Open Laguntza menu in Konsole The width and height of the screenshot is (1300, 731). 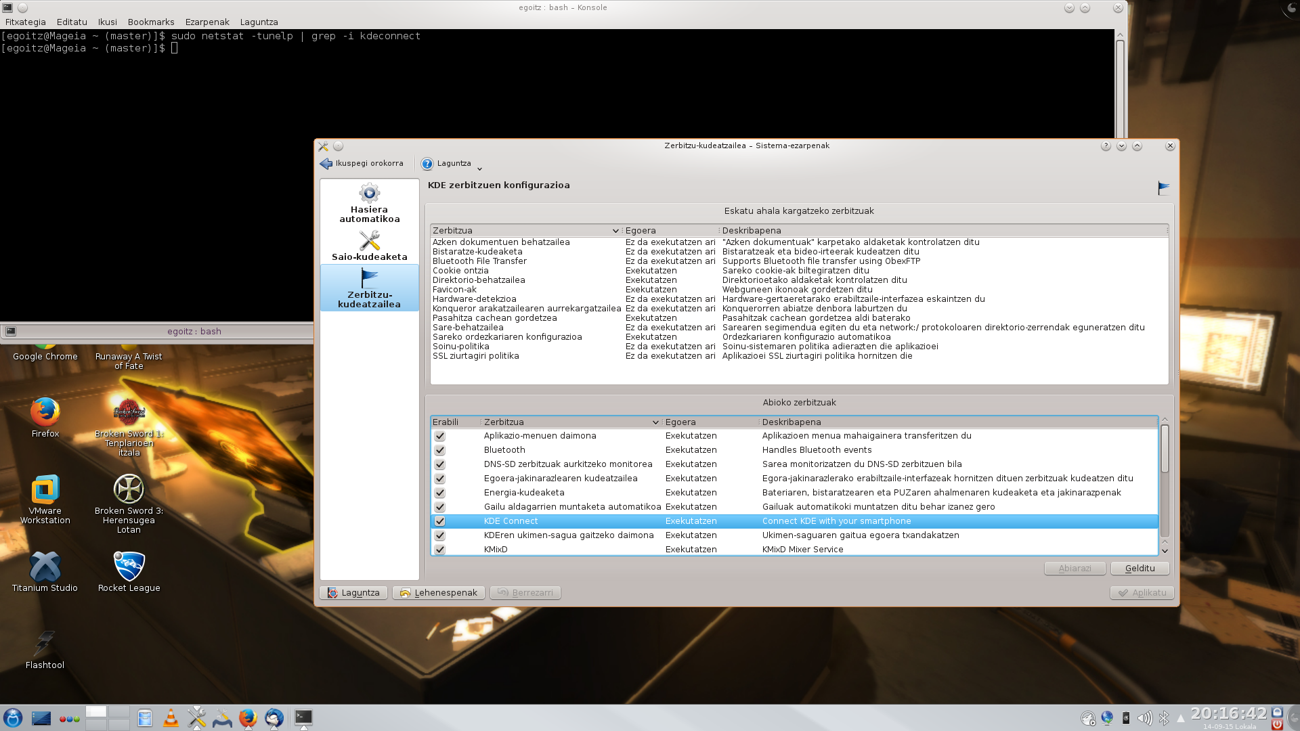[x=259, y=22]
